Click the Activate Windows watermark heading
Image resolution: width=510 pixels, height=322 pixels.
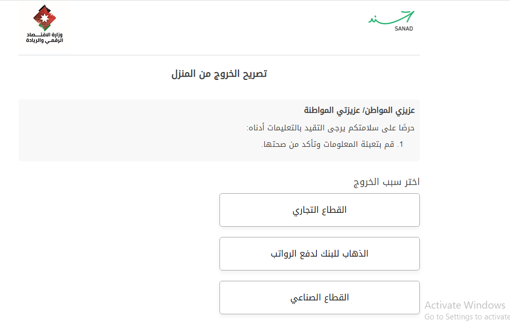tap(465, 305)
